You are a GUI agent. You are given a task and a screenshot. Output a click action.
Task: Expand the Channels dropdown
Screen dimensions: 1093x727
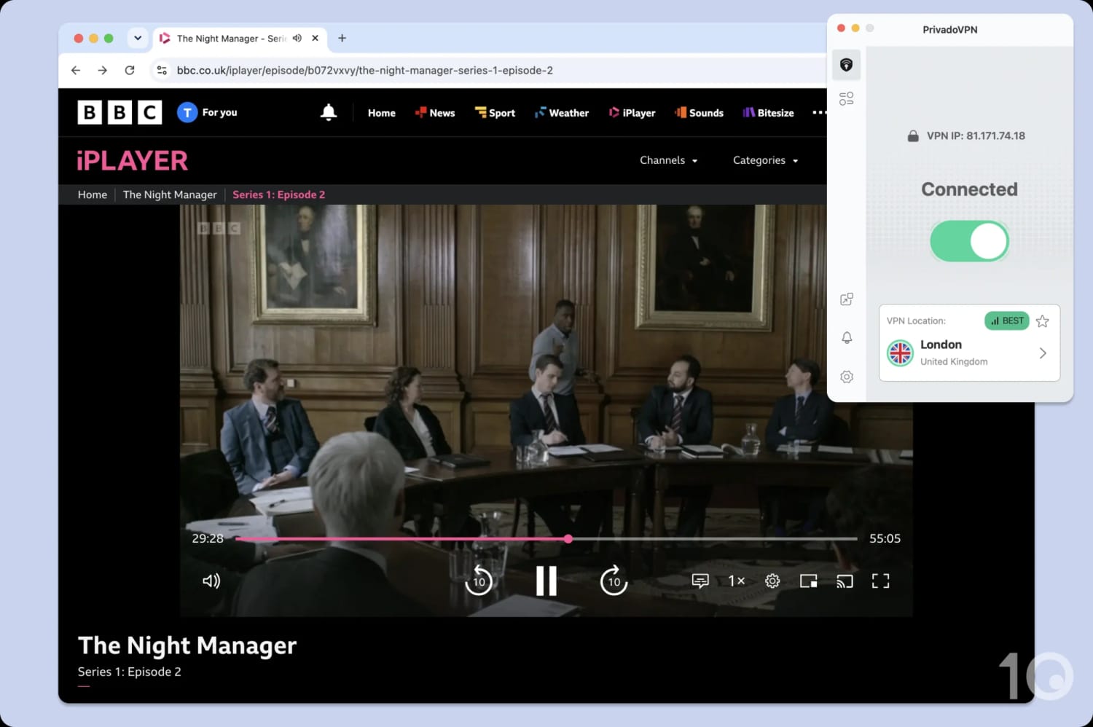[668, 160]
